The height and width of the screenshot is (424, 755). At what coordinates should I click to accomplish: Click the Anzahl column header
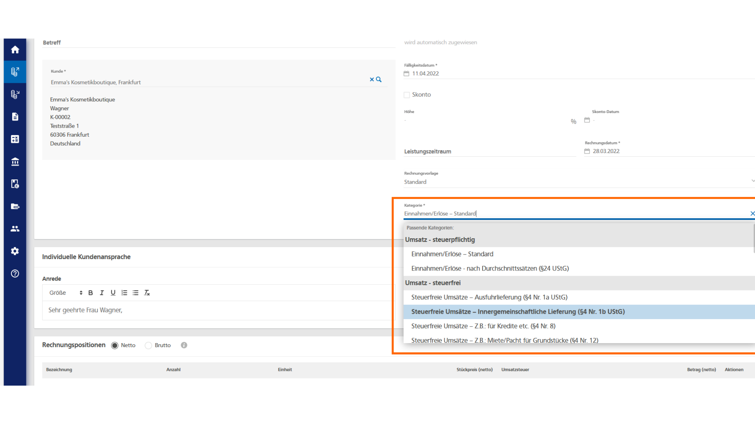pos(173,370)
